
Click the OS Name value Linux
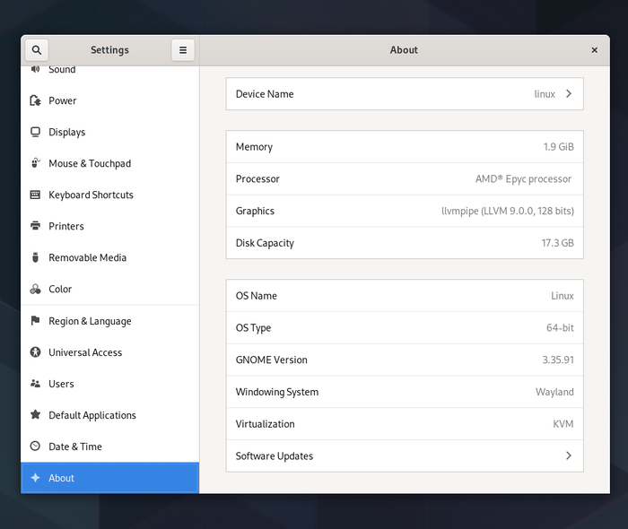pos(563,296)
